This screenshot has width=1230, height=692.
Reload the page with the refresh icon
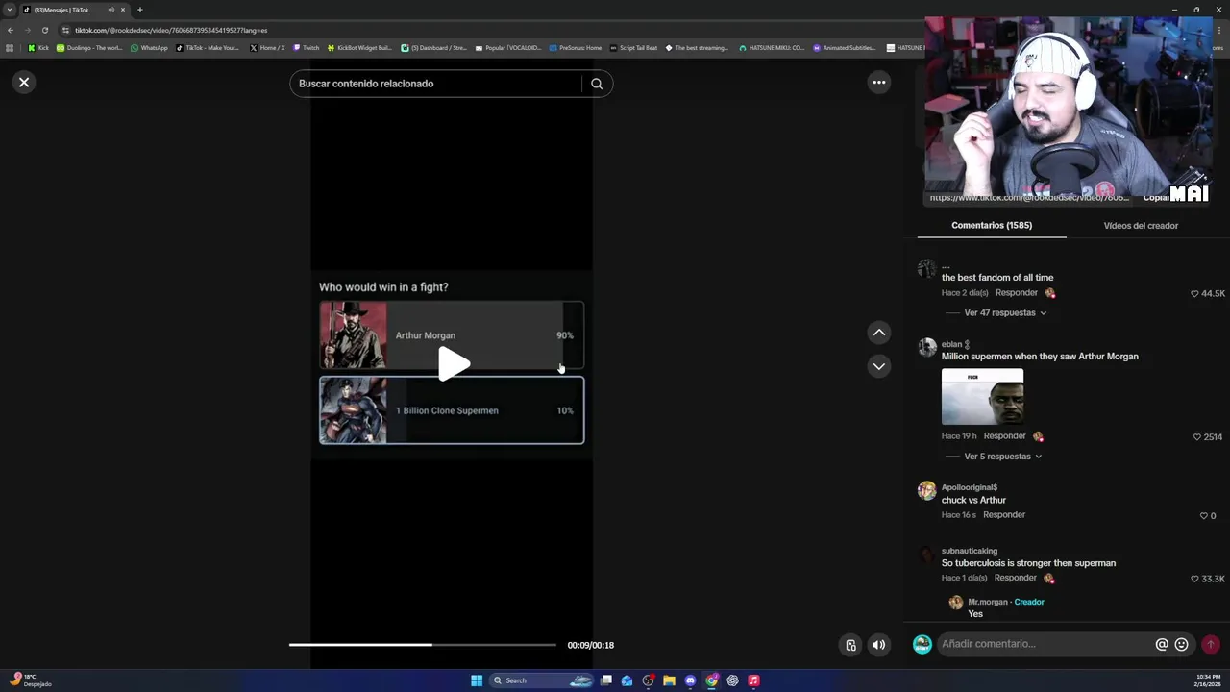coord(44,30)
